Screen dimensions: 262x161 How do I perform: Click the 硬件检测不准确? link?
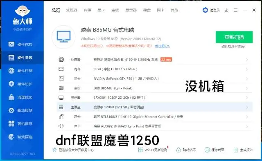(x=233, y=47)
